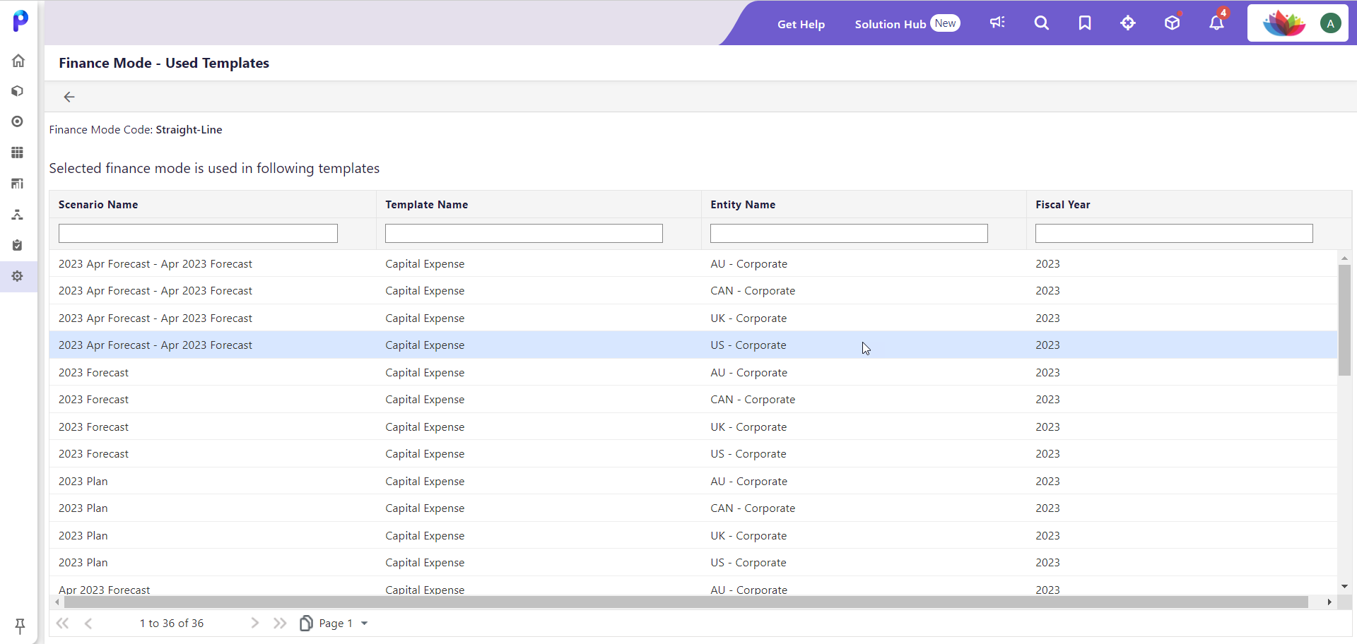
Task: Open the search magnifier icon
Action: pos(1041,23)
